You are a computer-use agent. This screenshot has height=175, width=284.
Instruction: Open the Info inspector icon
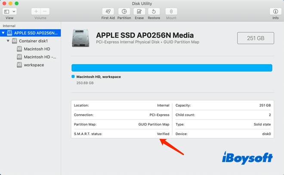point(275,12)
